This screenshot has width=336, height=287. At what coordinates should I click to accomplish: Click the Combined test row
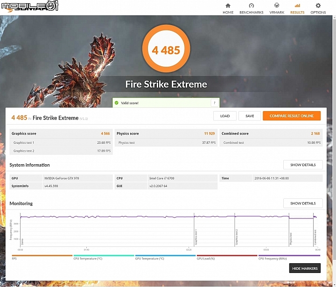coord(271,142)
